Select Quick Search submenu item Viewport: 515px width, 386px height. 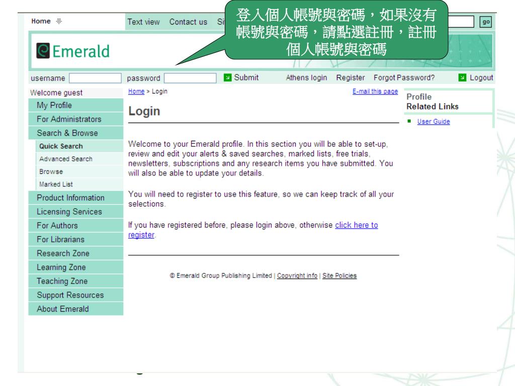point(79,146)
